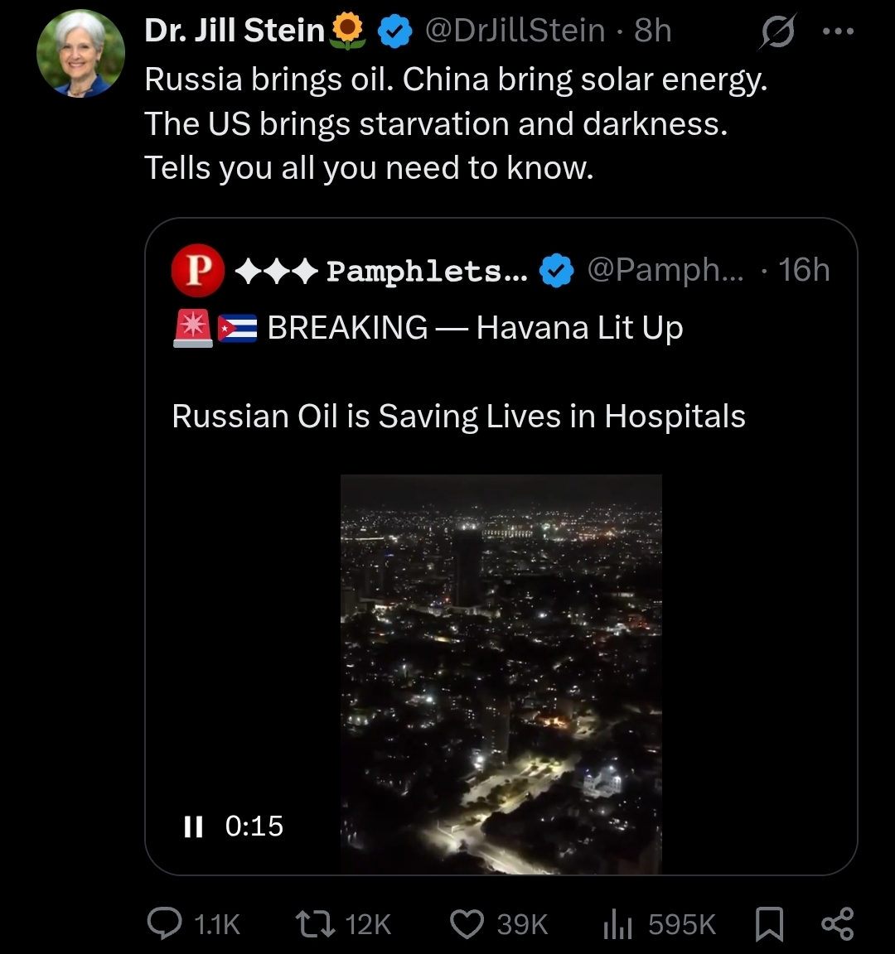View post analytics bar chart icon
This screenshot has height=954, width=895.
tap(617, 923)
